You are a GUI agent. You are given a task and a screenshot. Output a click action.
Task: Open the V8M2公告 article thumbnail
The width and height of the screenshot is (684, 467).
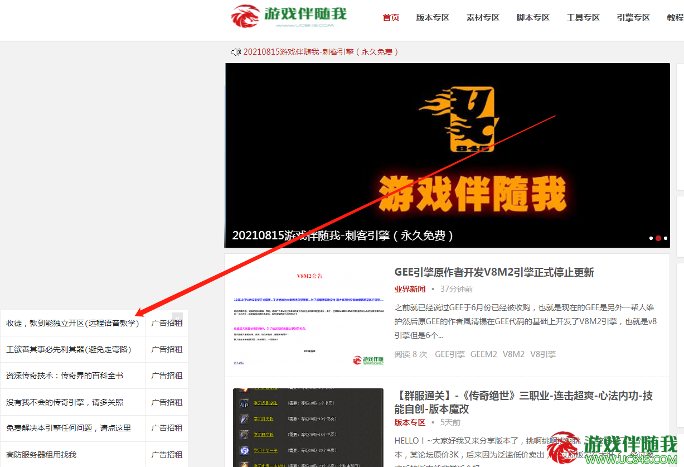(x=308, y=315)
